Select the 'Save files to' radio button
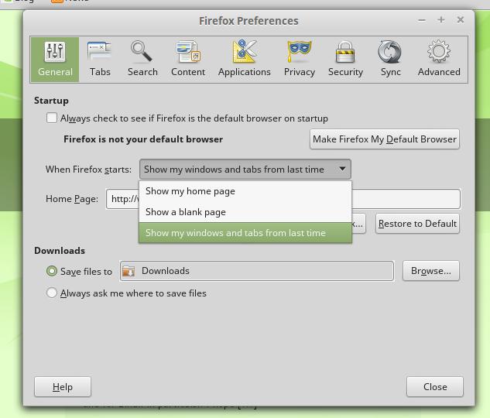 pos(52,271)
